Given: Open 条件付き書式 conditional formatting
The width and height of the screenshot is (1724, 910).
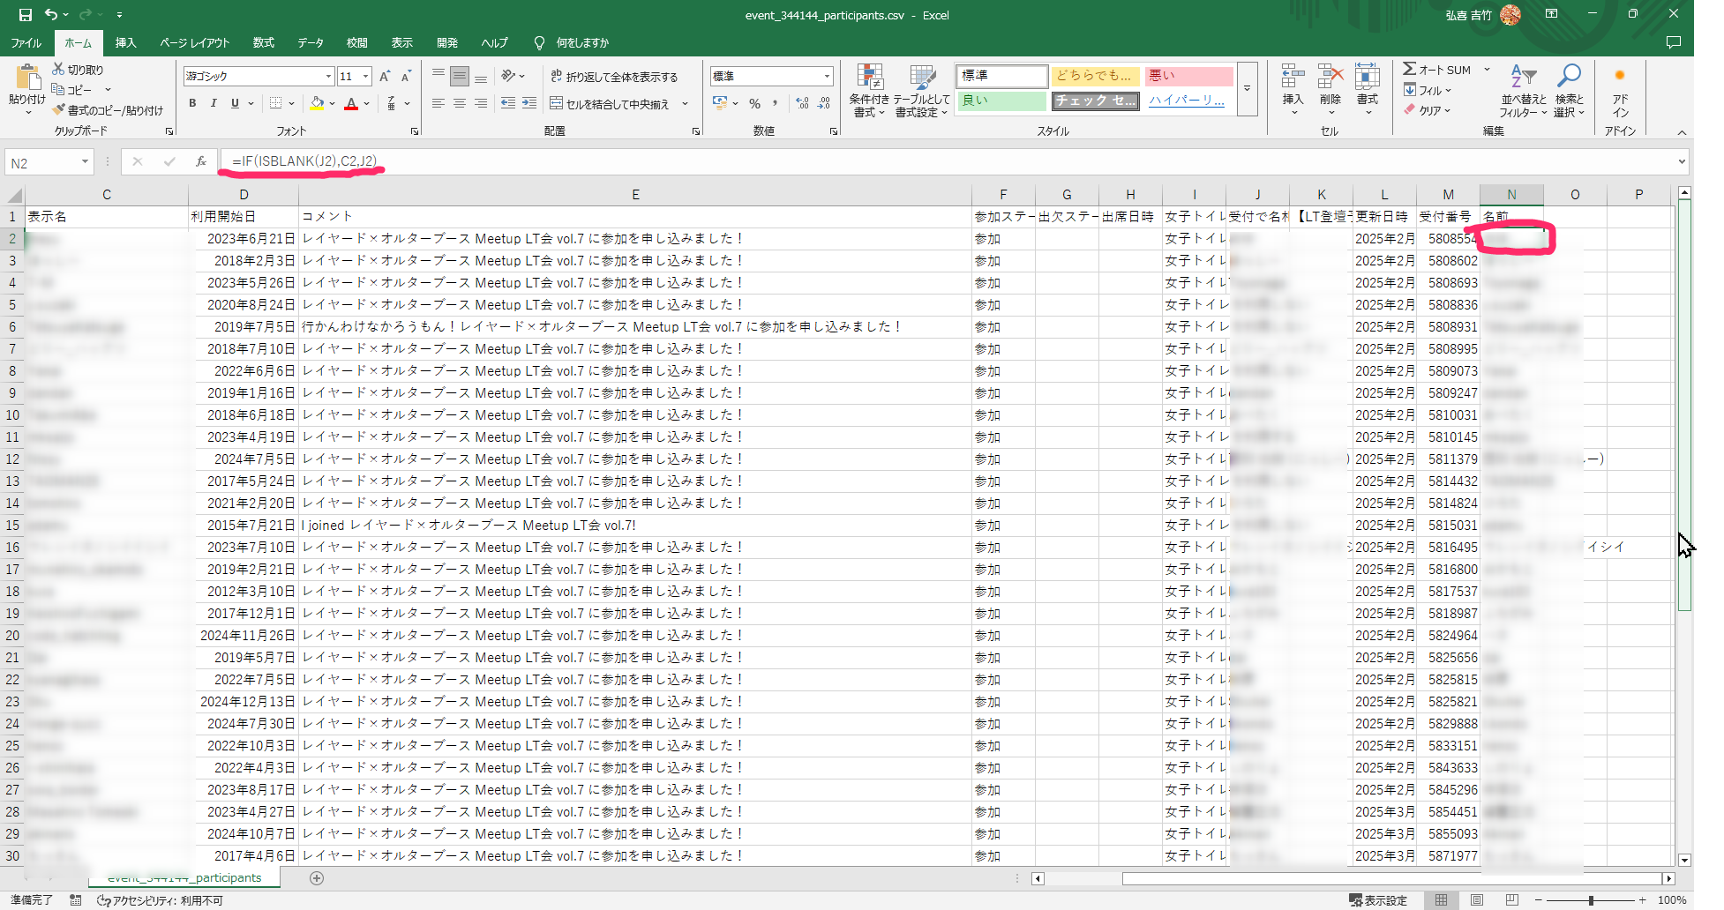Looking at the screenshot, I should [x=870, y=91].
